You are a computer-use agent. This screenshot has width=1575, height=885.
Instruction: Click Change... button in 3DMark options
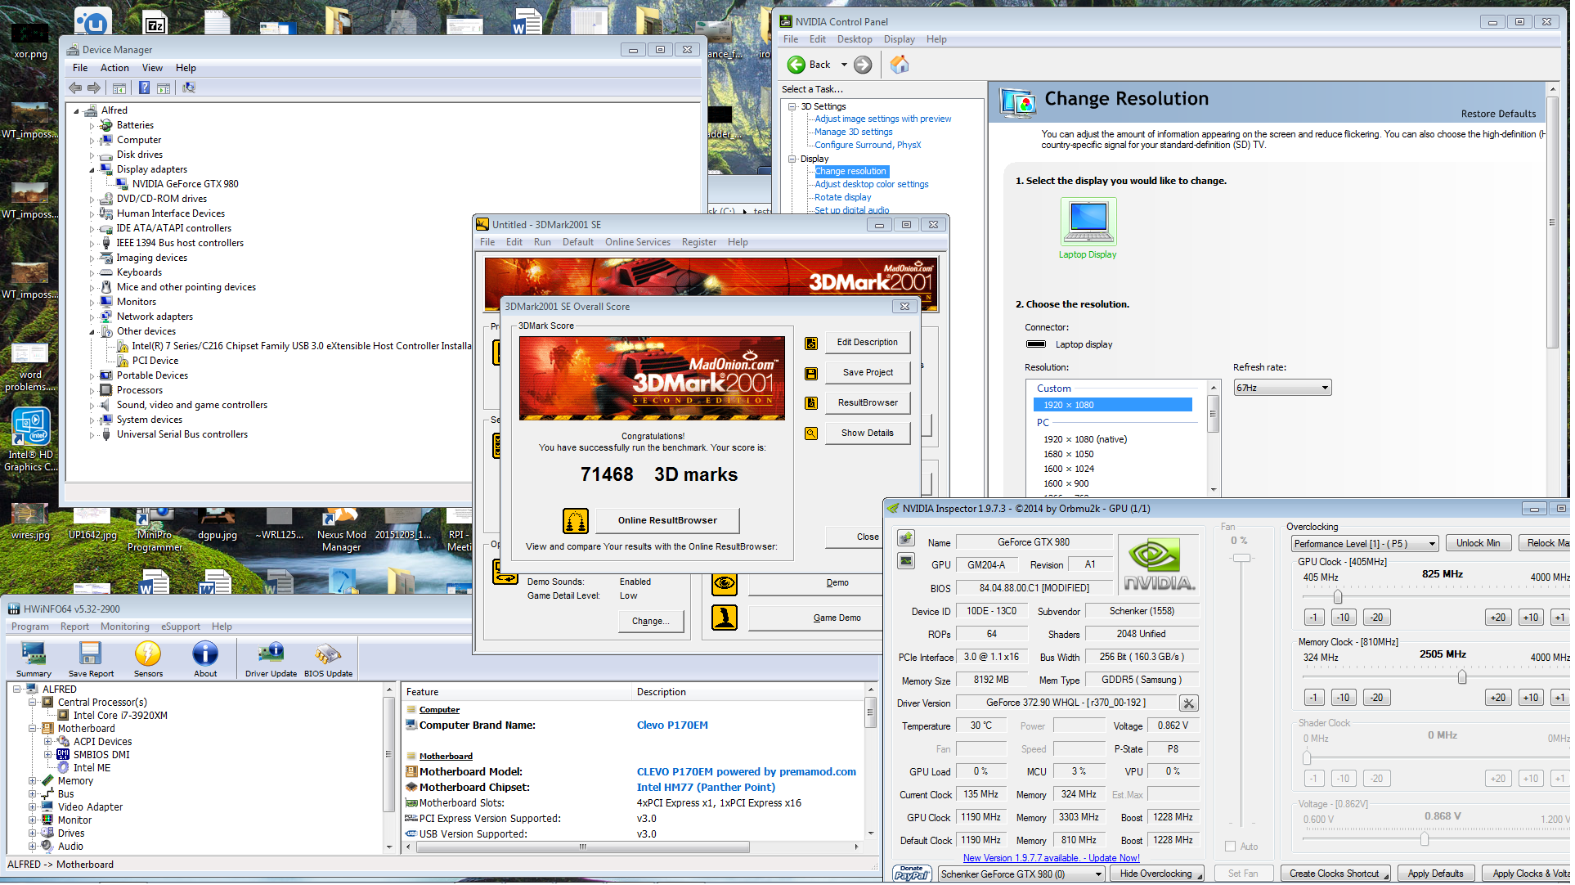651,622
